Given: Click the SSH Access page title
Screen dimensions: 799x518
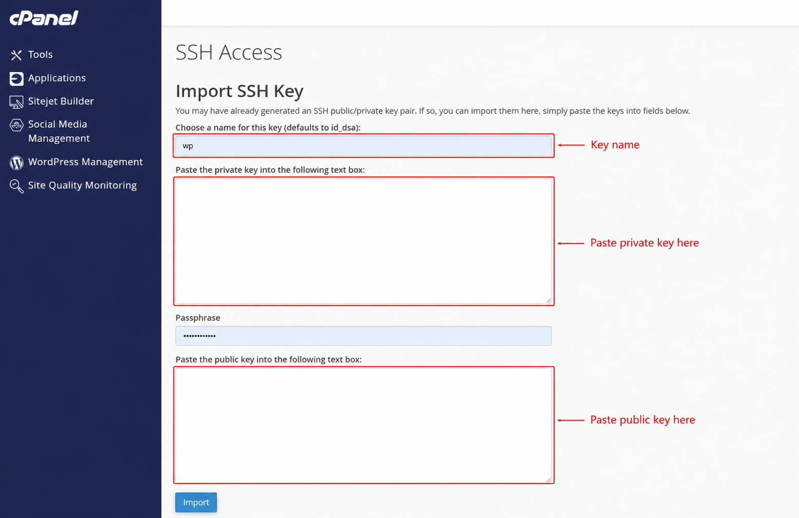Looking at the screenshot, I should (x=229, y=52).
